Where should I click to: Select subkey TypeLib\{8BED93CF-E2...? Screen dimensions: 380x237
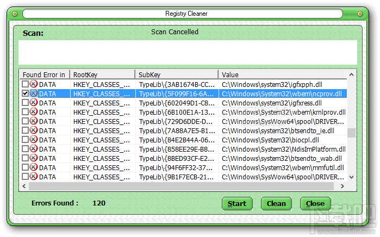pos(177,158)
